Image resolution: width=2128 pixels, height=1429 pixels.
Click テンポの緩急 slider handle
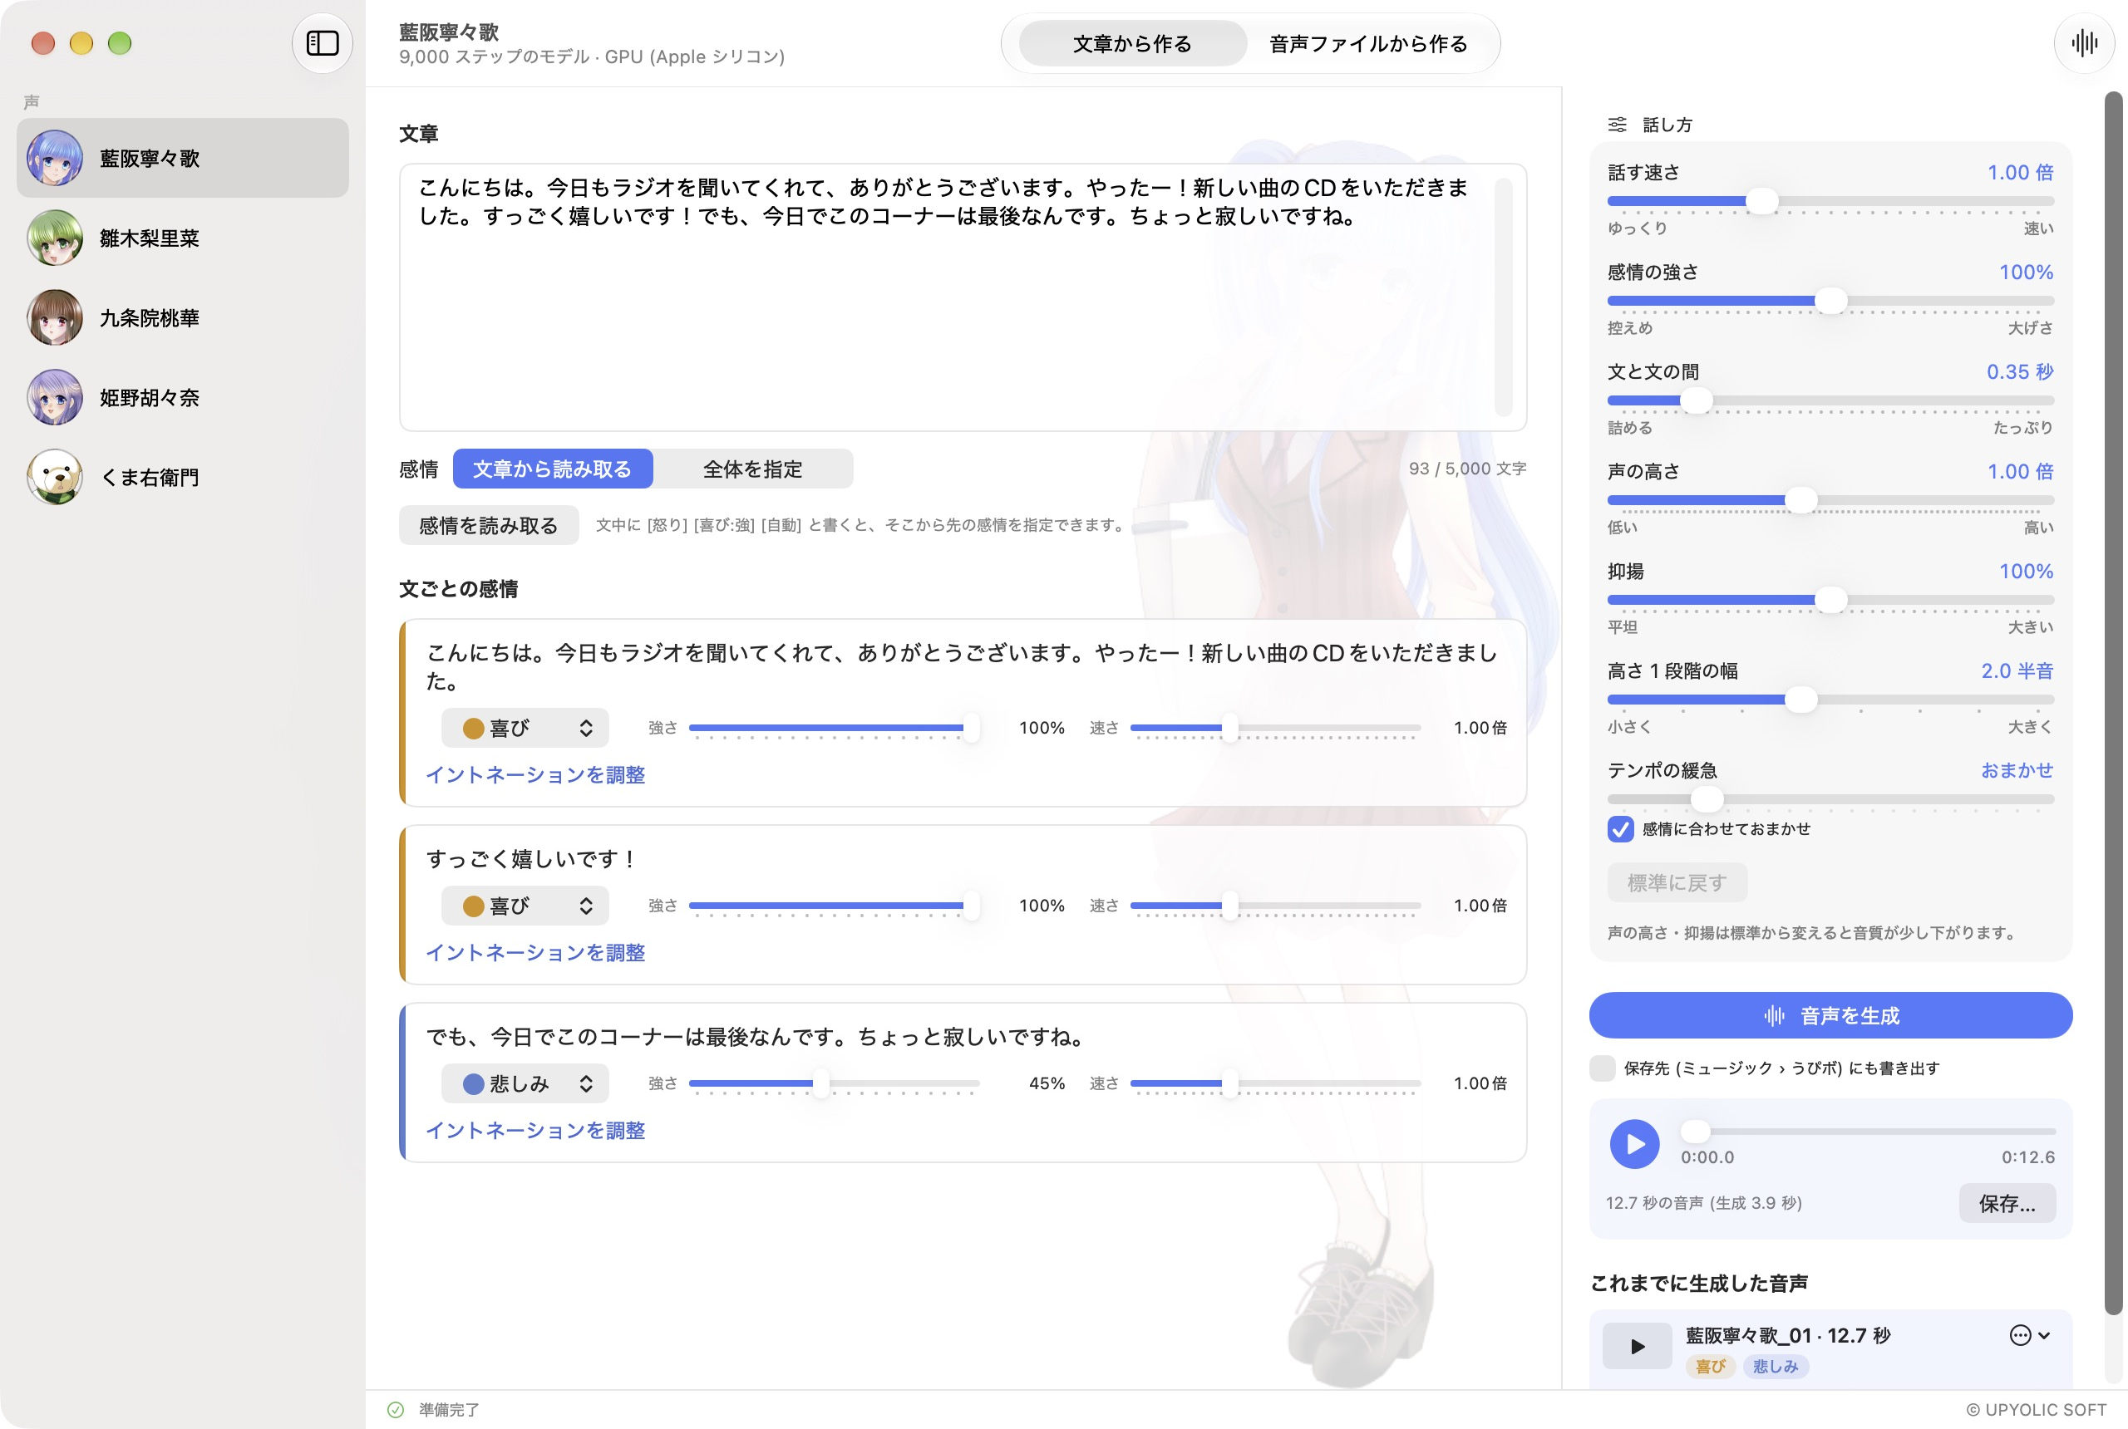click(x=1707, y=799)
